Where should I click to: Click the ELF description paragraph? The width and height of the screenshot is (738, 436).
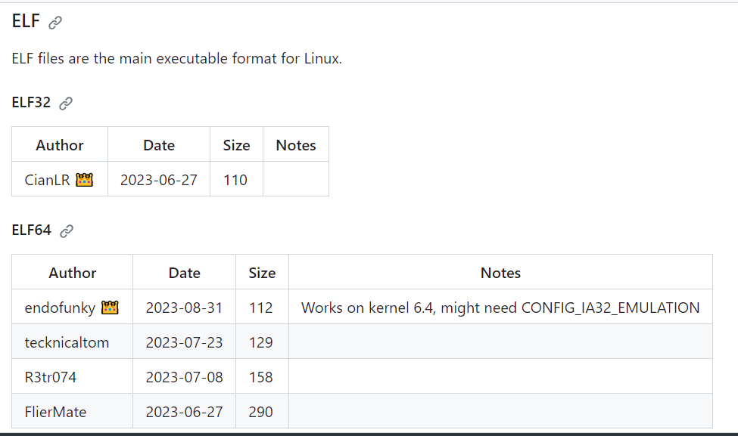coord(177,59)
